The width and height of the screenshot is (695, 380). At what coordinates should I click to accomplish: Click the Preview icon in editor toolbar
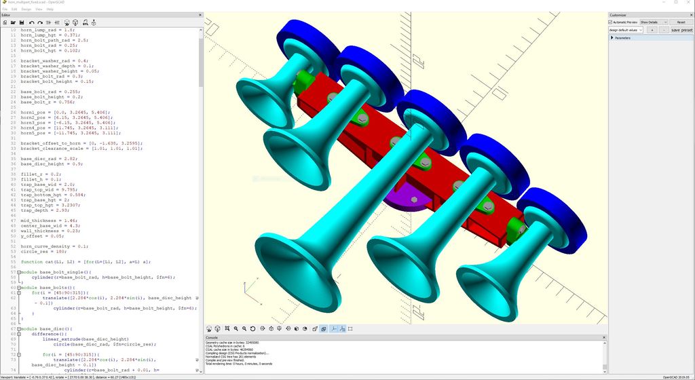pyautogui.click(x=66, y=22)
